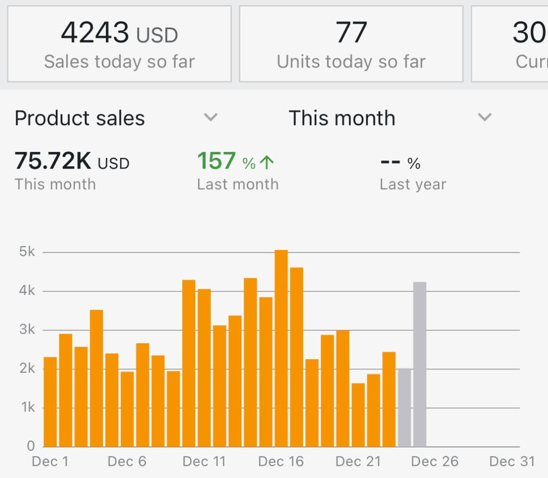Viewport: 548px width, 478px height.
Task: Open the Sales today so far card
Action: 119,44
